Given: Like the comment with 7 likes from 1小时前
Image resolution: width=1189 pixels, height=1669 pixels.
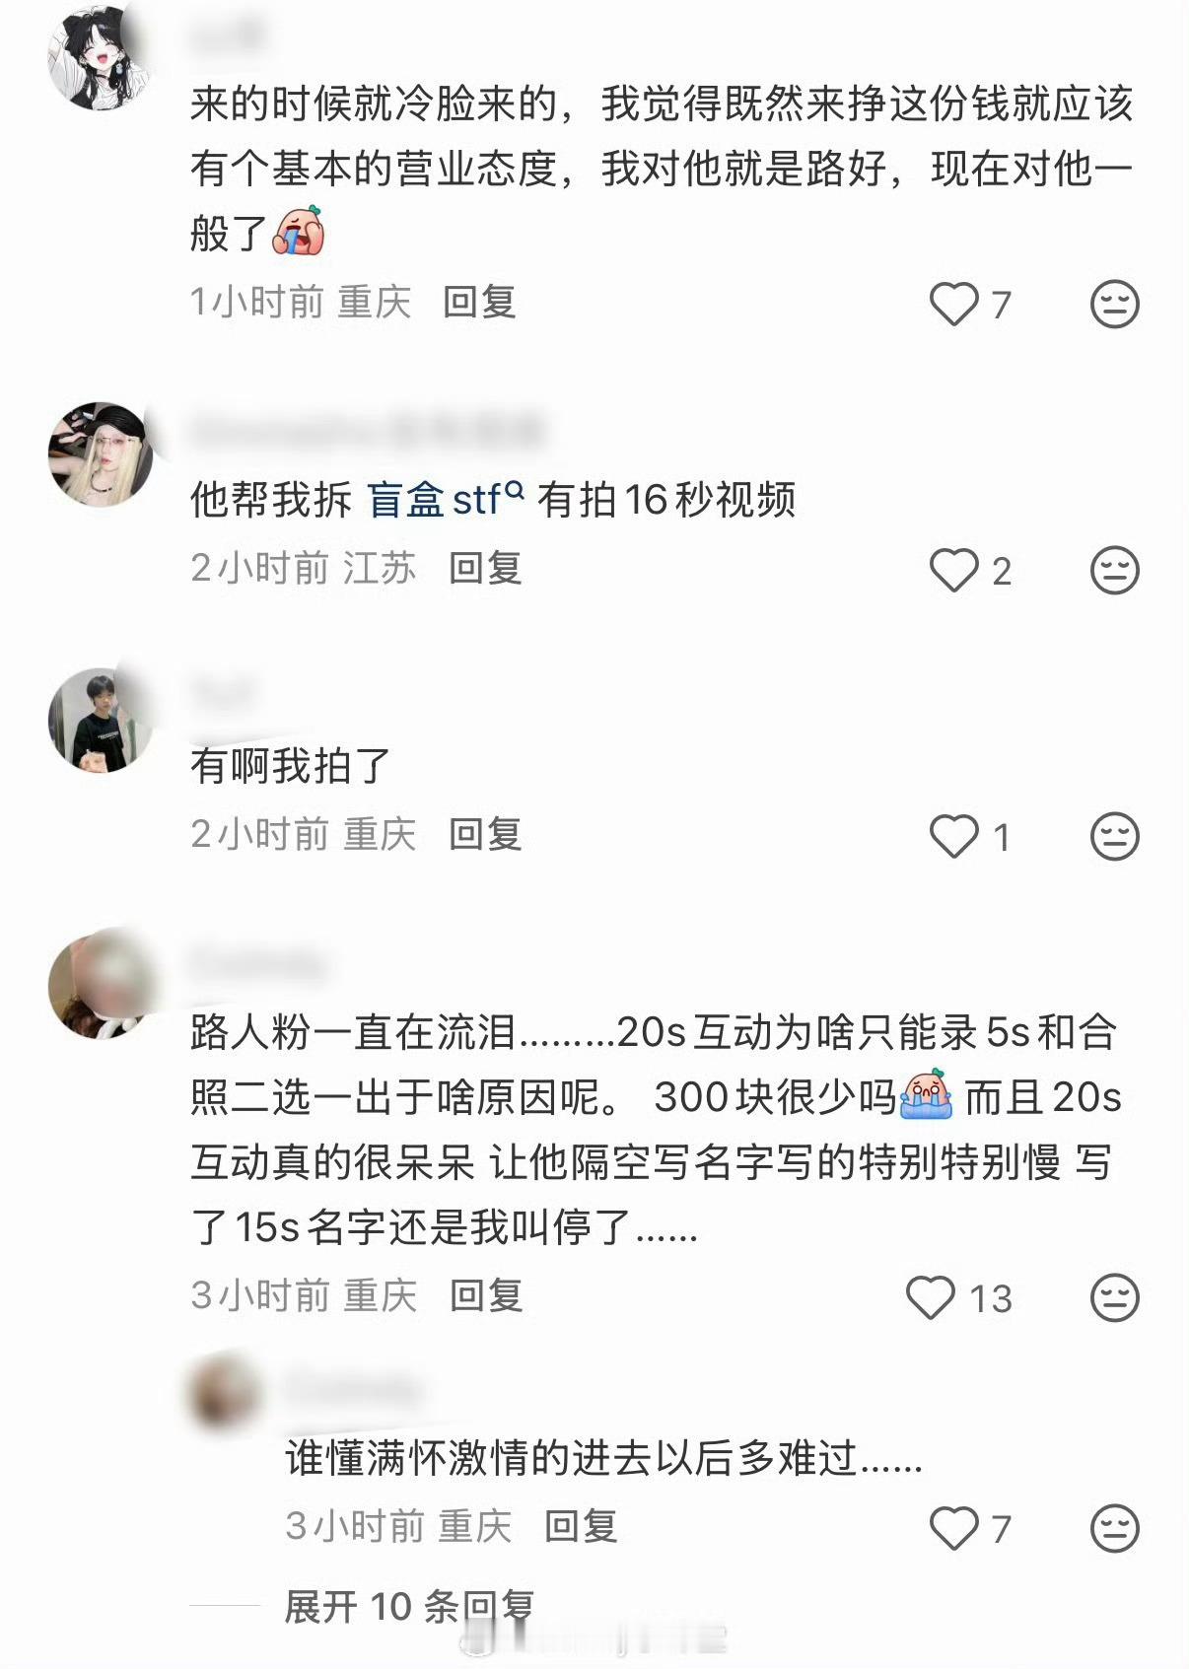Looking at the screenshot, I should (x=953, y=303).
